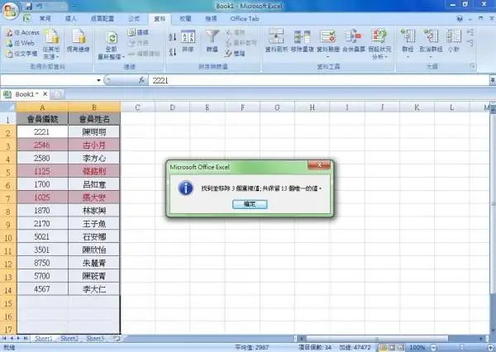This screenshot has width=496, height=352.
Task: Click the help icon in ribbon corner
Action: (460, 19)
